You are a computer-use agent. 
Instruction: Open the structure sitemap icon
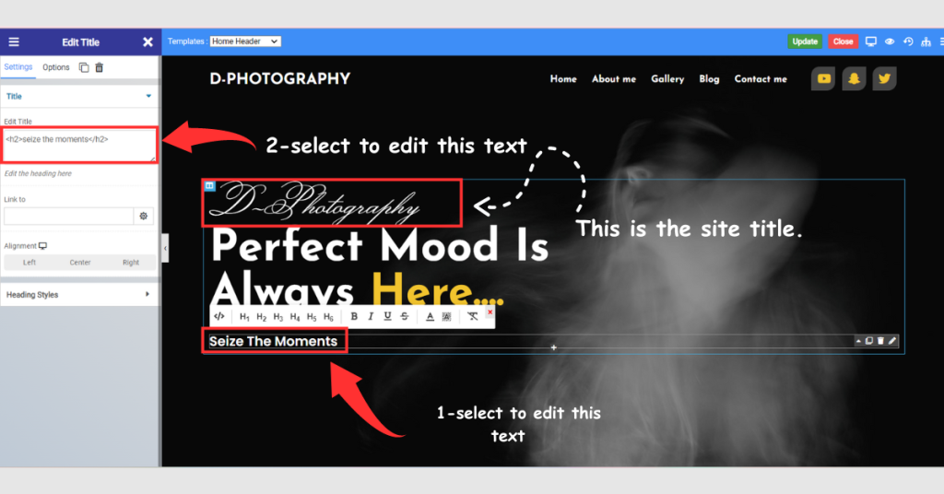926,41
